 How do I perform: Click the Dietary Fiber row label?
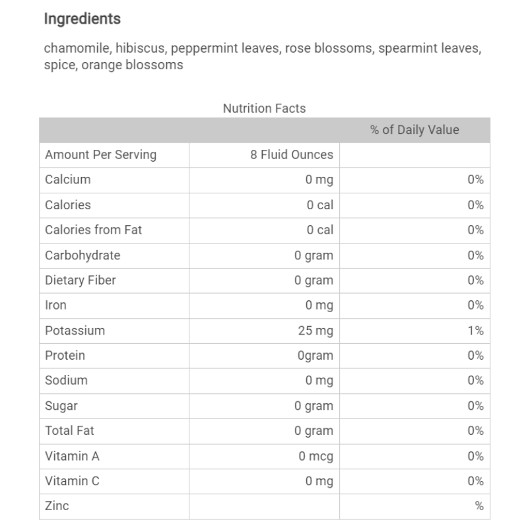80,280
